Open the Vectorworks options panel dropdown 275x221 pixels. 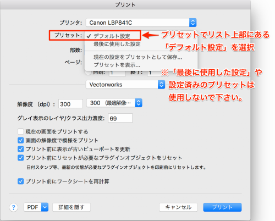tap(125, 85)
